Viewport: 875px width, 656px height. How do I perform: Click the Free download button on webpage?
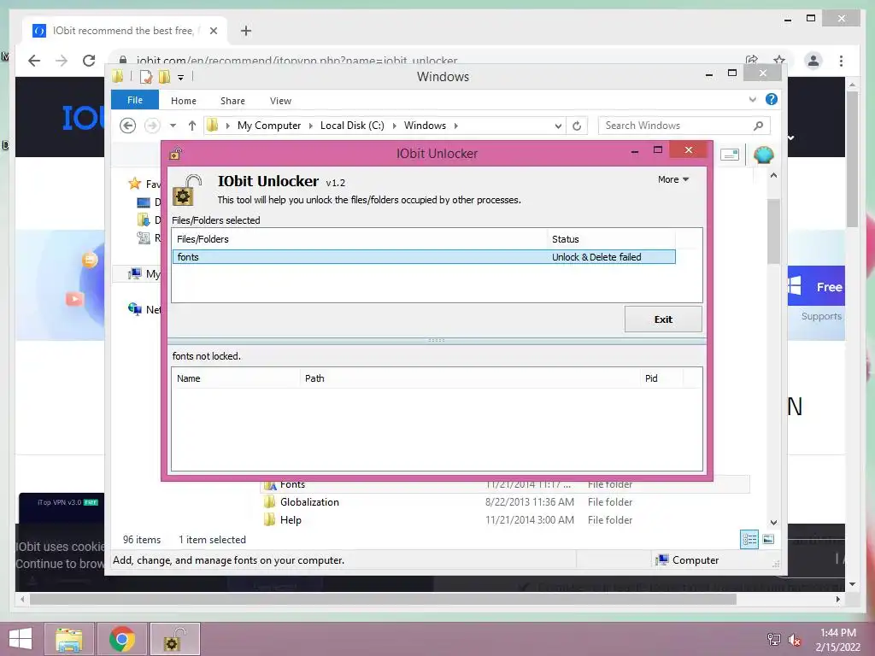(x=817, y=286)
